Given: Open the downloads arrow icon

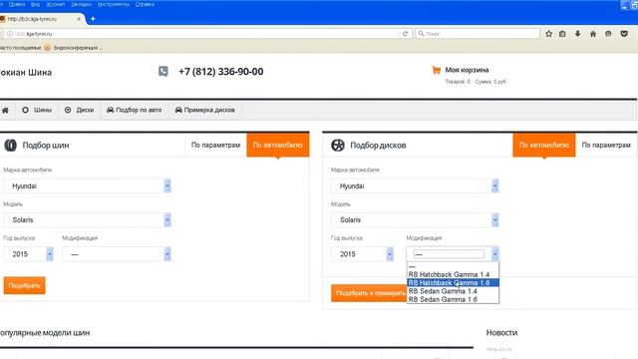Looking at the screenshot, I should (x=577, y=34).
